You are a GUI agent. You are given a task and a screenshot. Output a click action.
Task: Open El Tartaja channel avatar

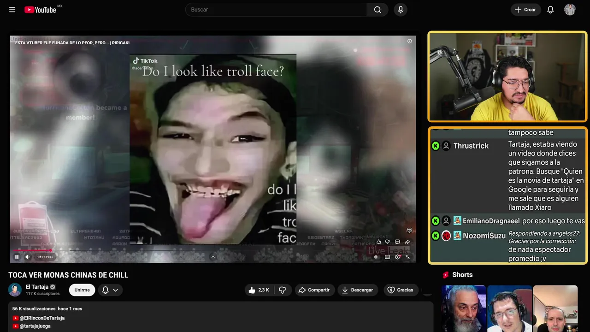pyautogui.click(x=15, y=290)
